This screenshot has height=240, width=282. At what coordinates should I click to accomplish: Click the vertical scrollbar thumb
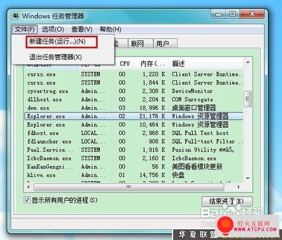pos(248,99)
